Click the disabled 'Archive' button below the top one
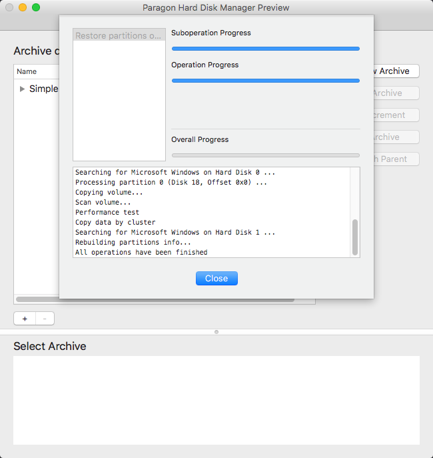Viewport: 433px width, 458px height. (x=396, y=93)
